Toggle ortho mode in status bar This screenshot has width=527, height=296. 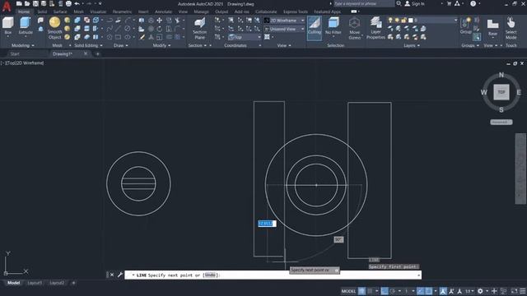pos(385,291)
